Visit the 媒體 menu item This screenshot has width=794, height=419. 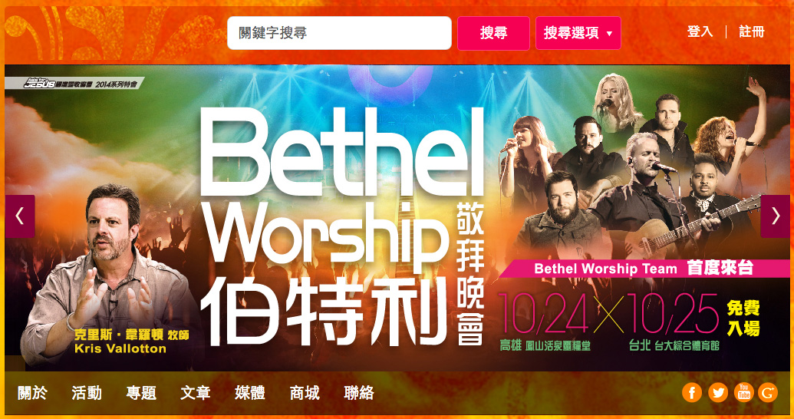pos(250,393)
